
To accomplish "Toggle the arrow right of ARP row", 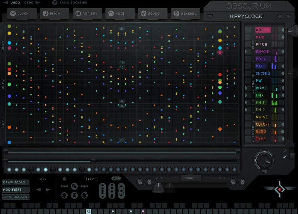I will (x=282, y=30).
